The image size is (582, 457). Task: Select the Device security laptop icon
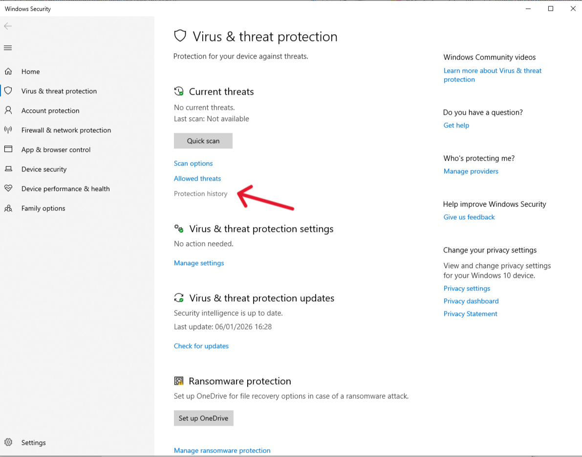pos(9,169)
